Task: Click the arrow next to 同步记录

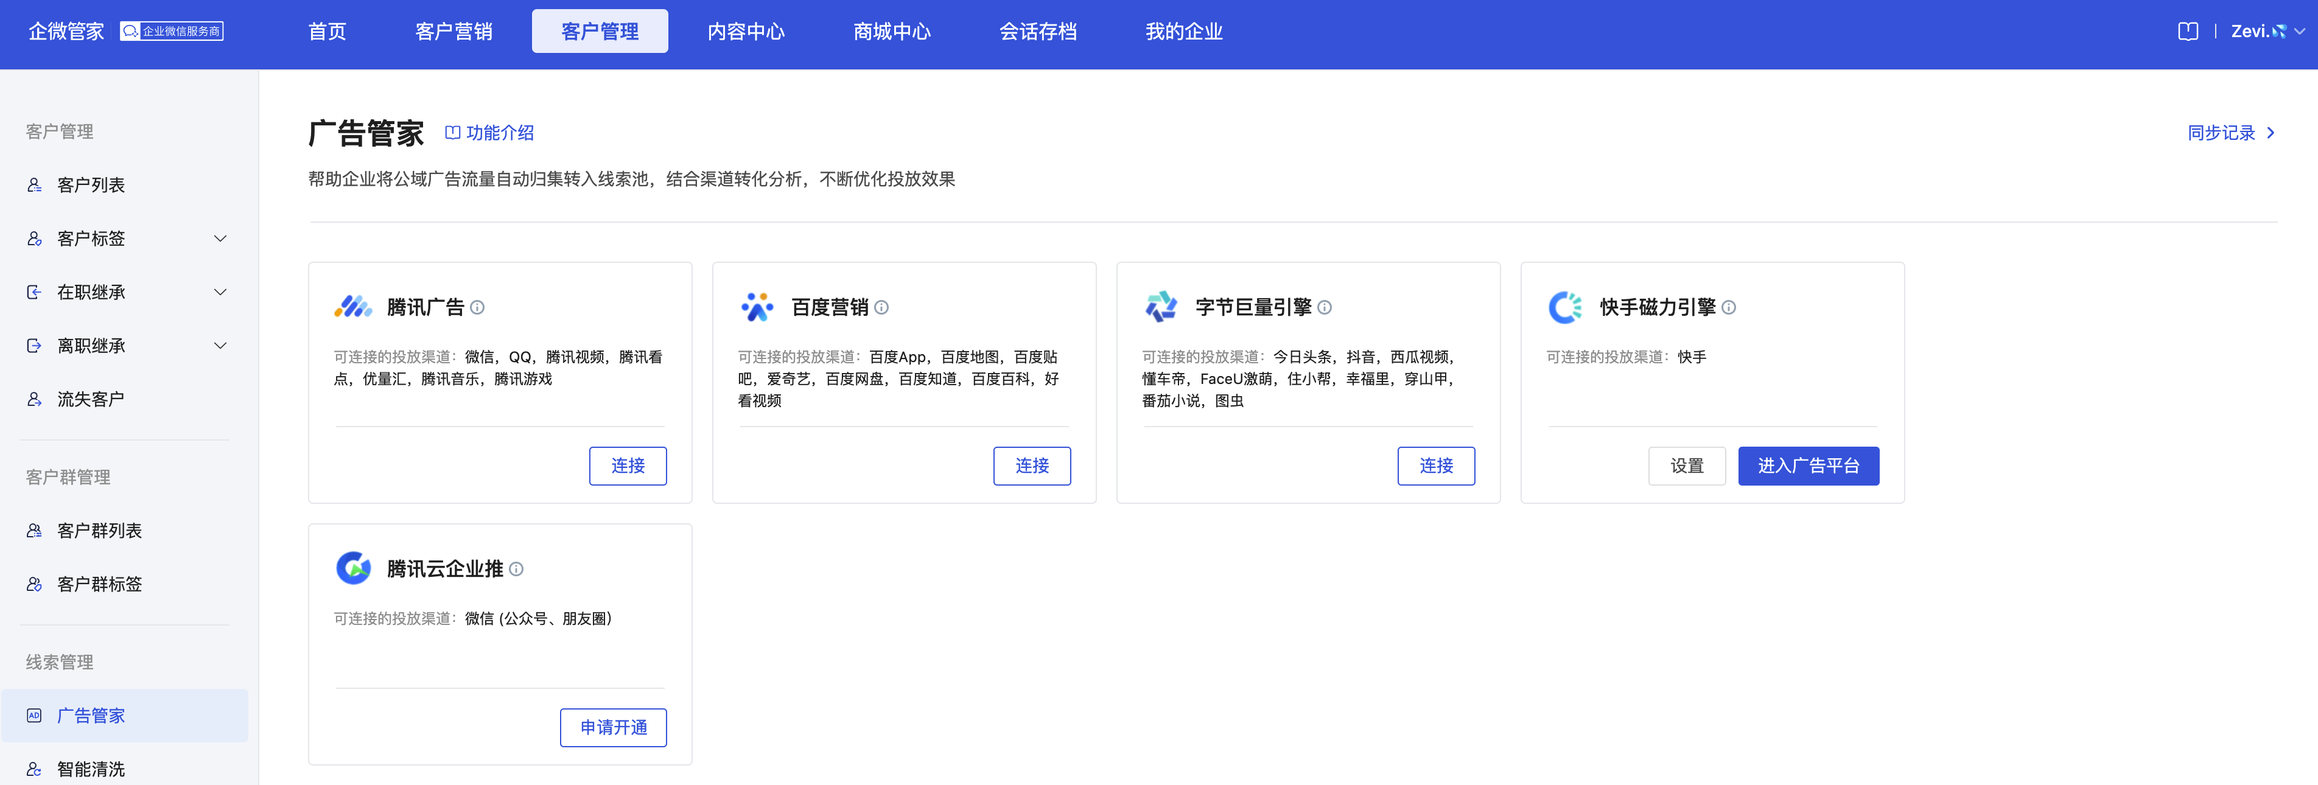Action: click(2271, 133)
